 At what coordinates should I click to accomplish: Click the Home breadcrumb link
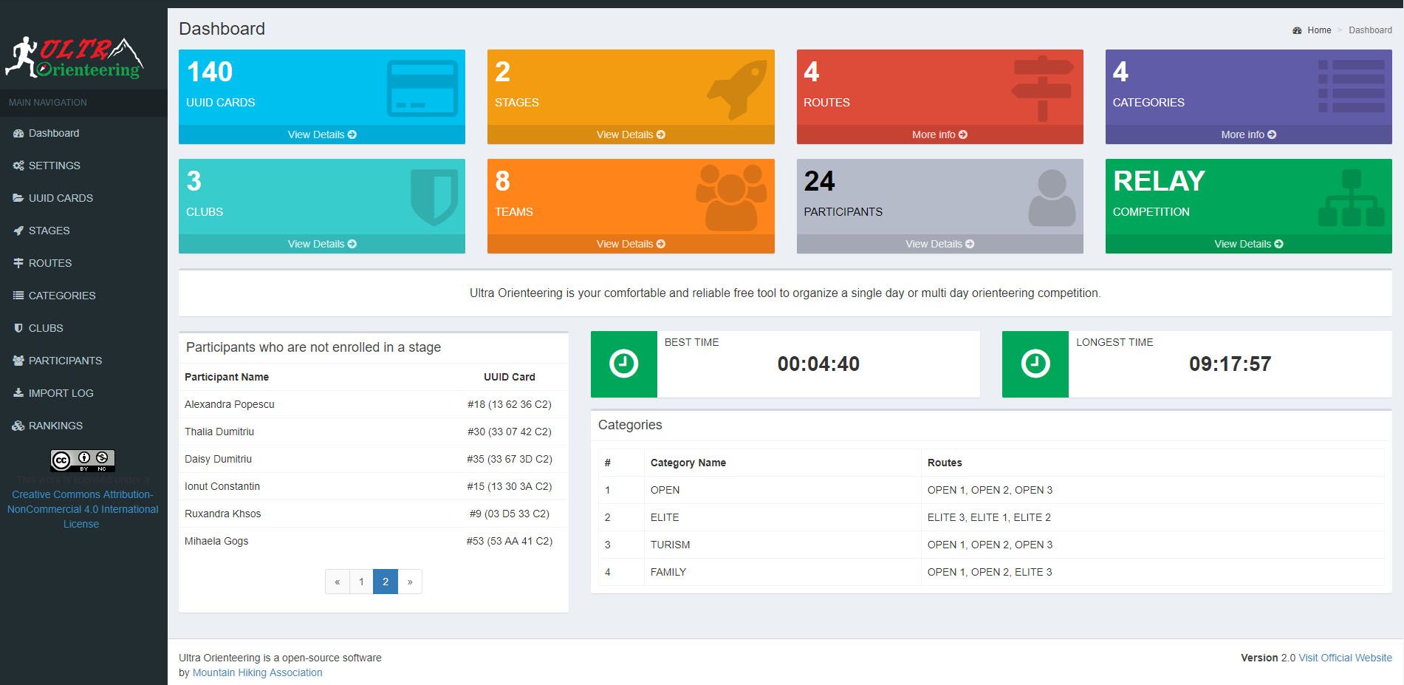(x=1318, y=30)
